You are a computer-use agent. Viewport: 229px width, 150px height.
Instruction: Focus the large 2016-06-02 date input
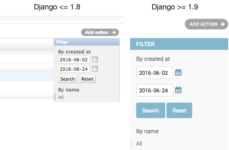[155, 73]
